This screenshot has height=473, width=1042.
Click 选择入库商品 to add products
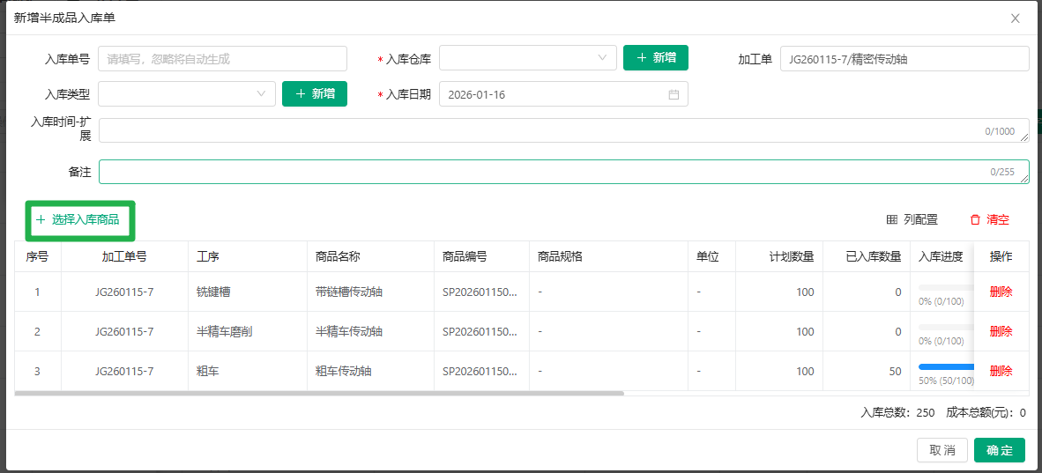(x=78, y=219)
